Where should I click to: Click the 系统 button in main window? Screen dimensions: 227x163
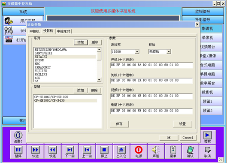coord(23,12)
